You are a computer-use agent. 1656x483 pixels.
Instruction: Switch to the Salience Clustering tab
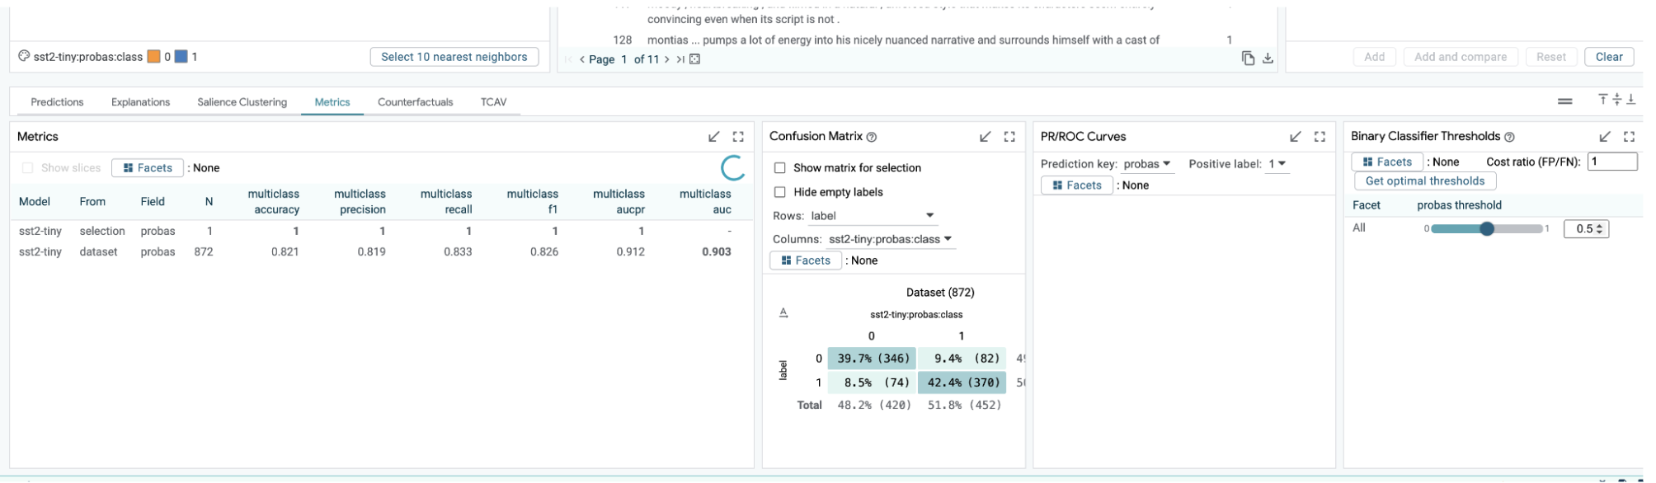pos(242,102)
